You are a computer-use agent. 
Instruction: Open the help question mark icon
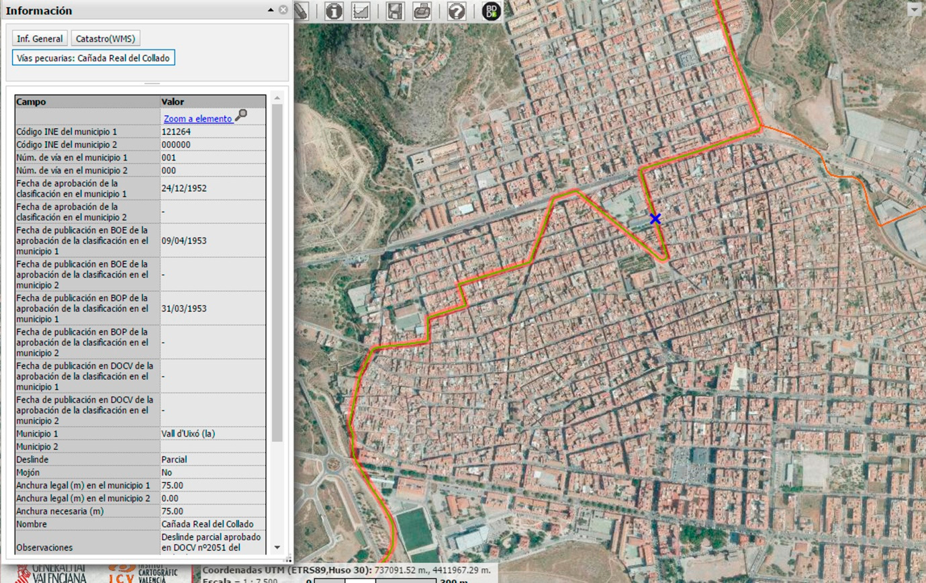(x=457, y=11)
